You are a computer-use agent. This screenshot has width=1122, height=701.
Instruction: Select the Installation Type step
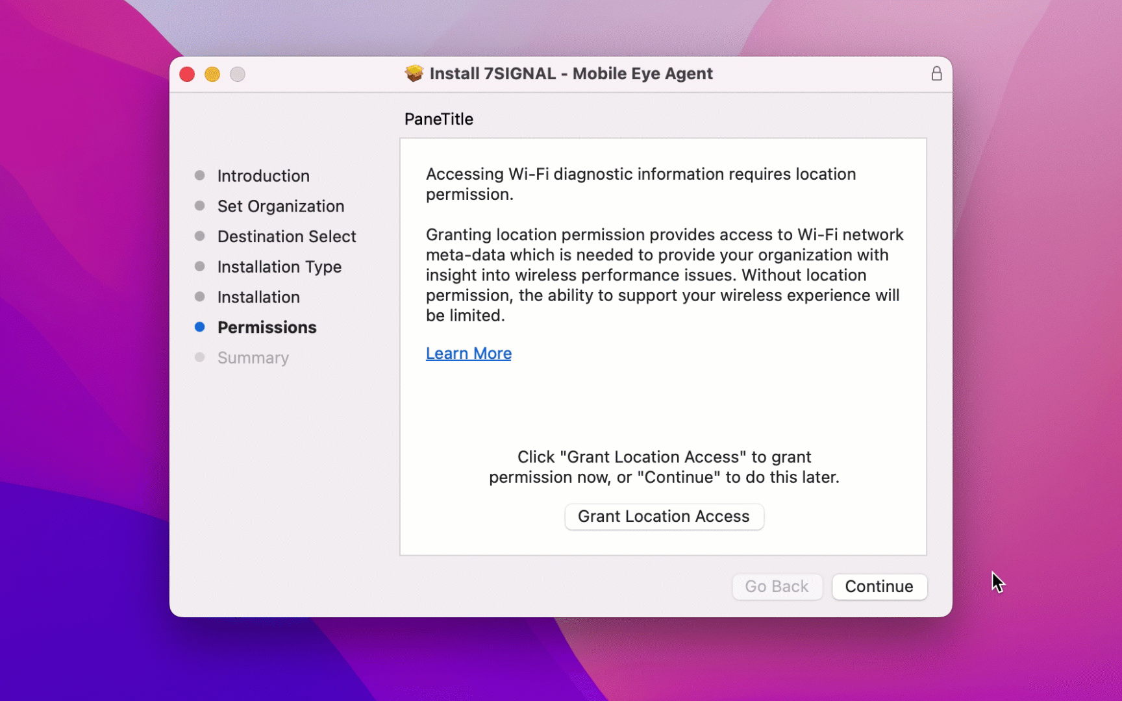click(279, 267)
